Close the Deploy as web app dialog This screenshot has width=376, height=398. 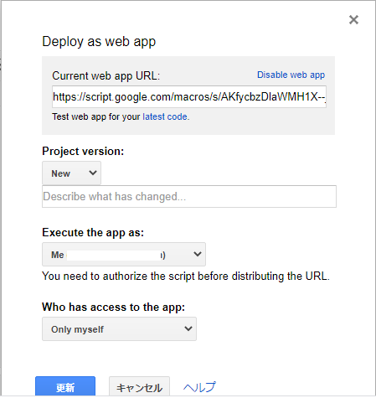[353, 19]
